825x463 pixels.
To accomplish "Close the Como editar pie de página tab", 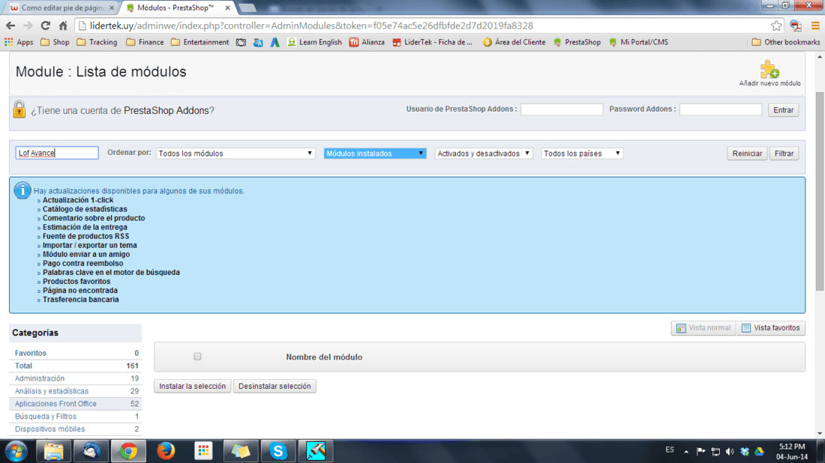I will [x=111, y=8].
